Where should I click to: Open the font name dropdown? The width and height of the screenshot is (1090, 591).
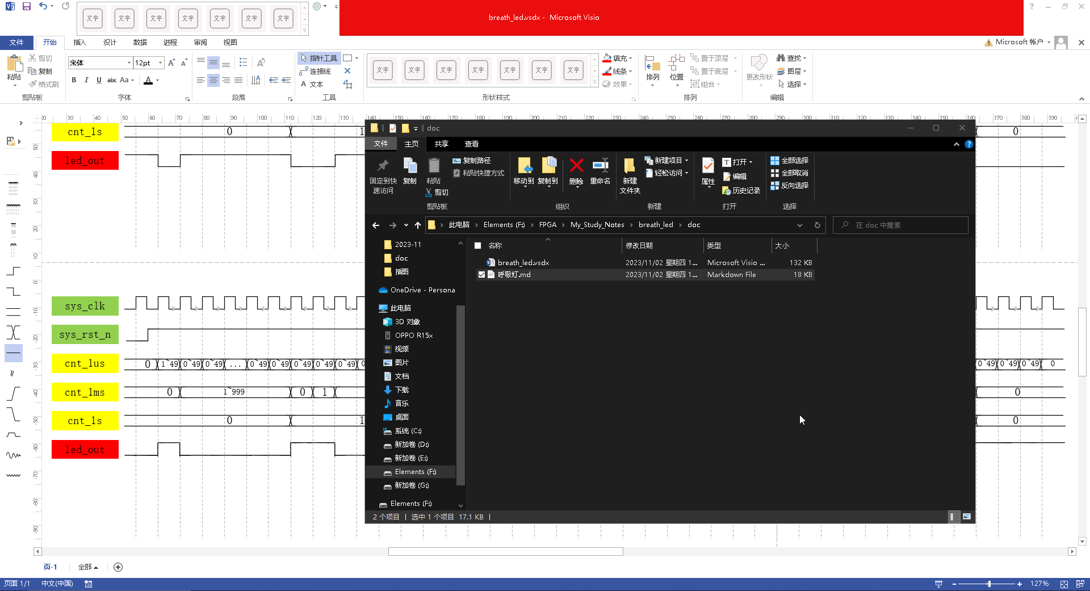coord(129,62)
